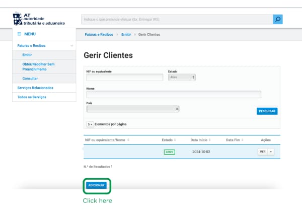The width and height of the screenshot is (302, 216).
Task: Click the VER button in client row
Action: tap(263, 152)
